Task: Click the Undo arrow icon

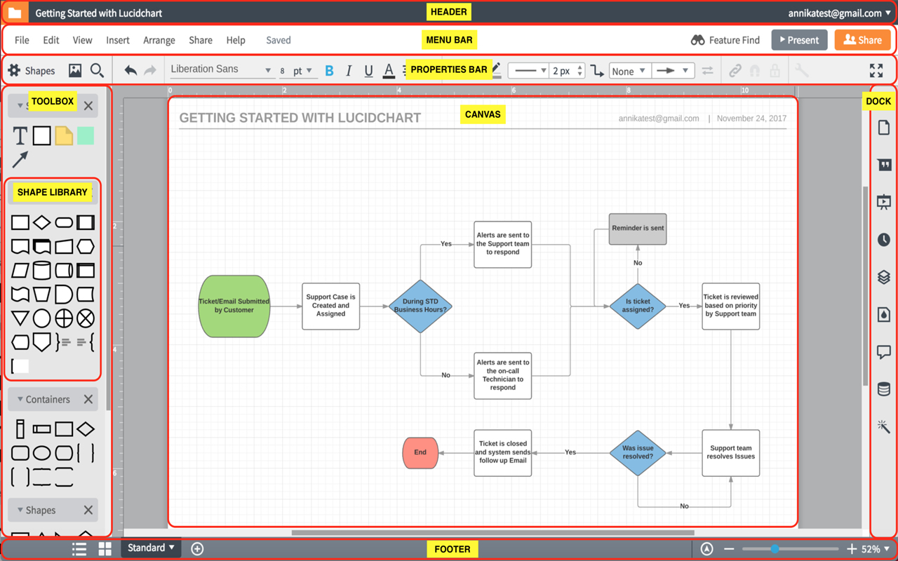Action: [x=130, y=70]
